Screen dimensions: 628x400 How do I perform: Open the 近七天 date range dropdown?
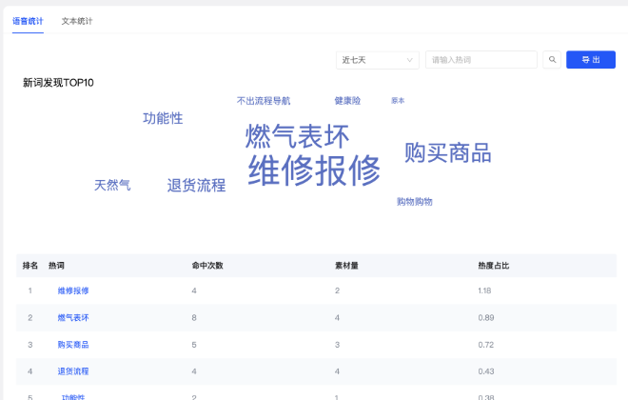pos(378,60)
